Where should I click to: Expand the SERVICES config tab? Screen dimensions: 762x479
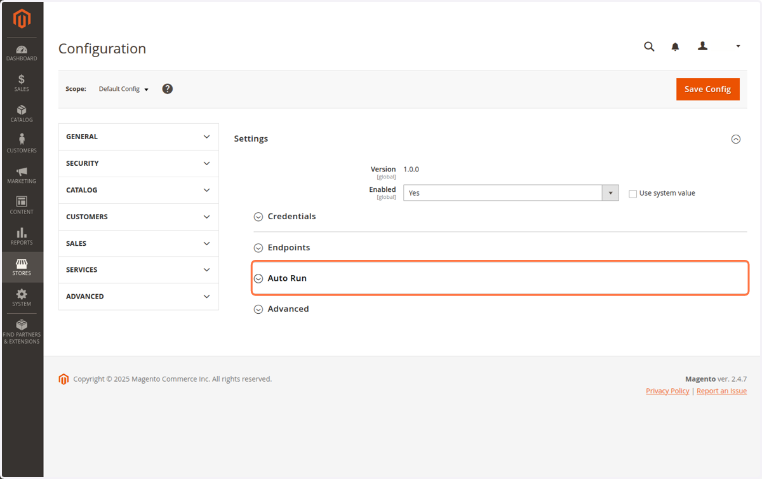(x=138, y=270)
